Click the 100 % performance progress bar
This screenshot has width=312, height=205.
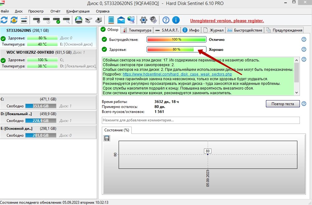[x=177, y=39]
